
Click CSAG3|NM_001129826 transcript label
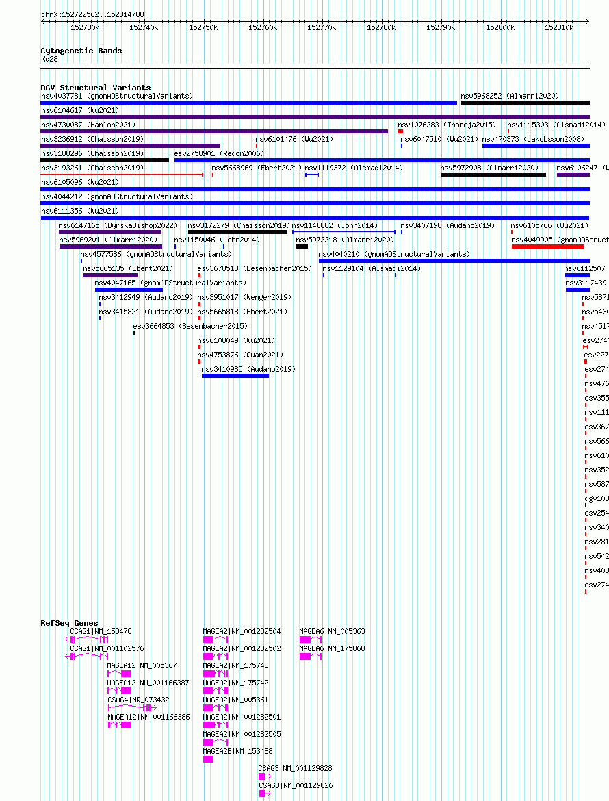tap(296, 786)
